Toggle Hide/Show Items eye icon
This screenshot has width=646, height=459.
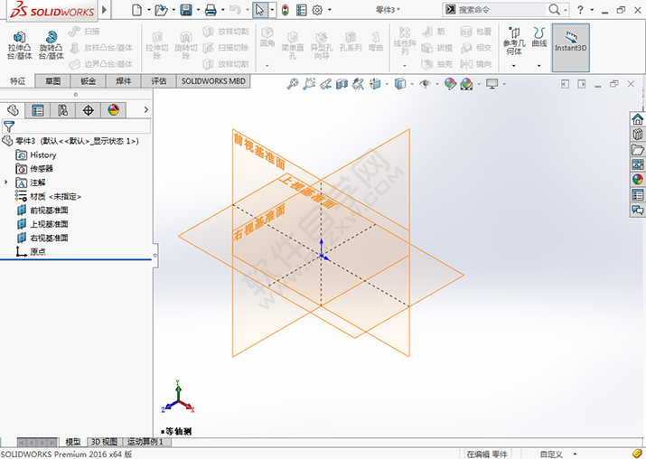[424, 84]
